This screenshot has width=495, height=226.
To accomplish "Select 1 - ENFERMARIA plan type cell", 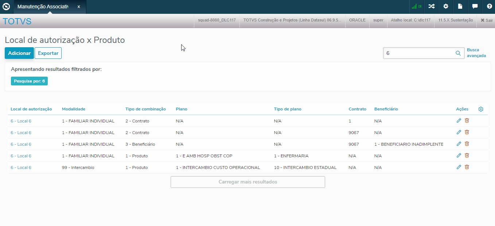I will (291, 156).
